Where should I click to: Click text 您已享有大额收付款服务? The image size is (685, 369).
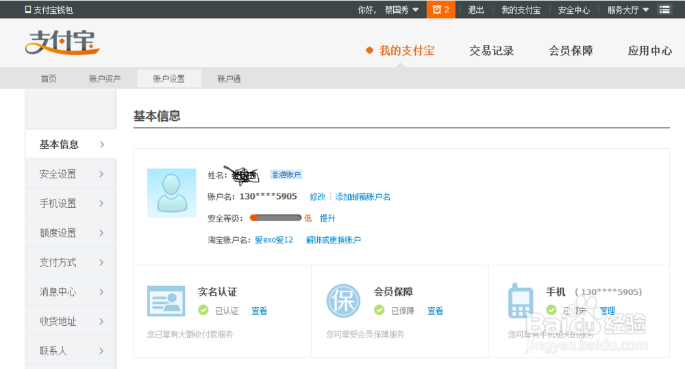(x=190, y=335)
